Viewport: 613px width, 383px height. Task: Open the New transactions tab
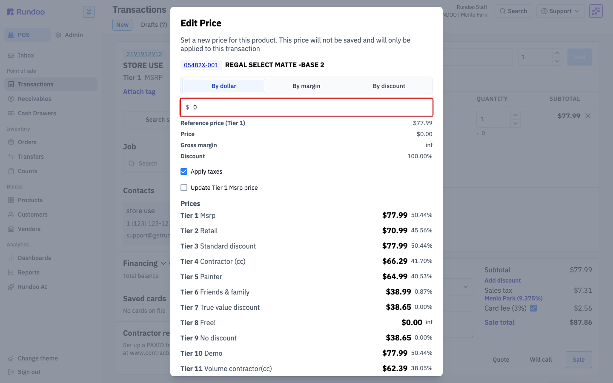coord(122,25)
